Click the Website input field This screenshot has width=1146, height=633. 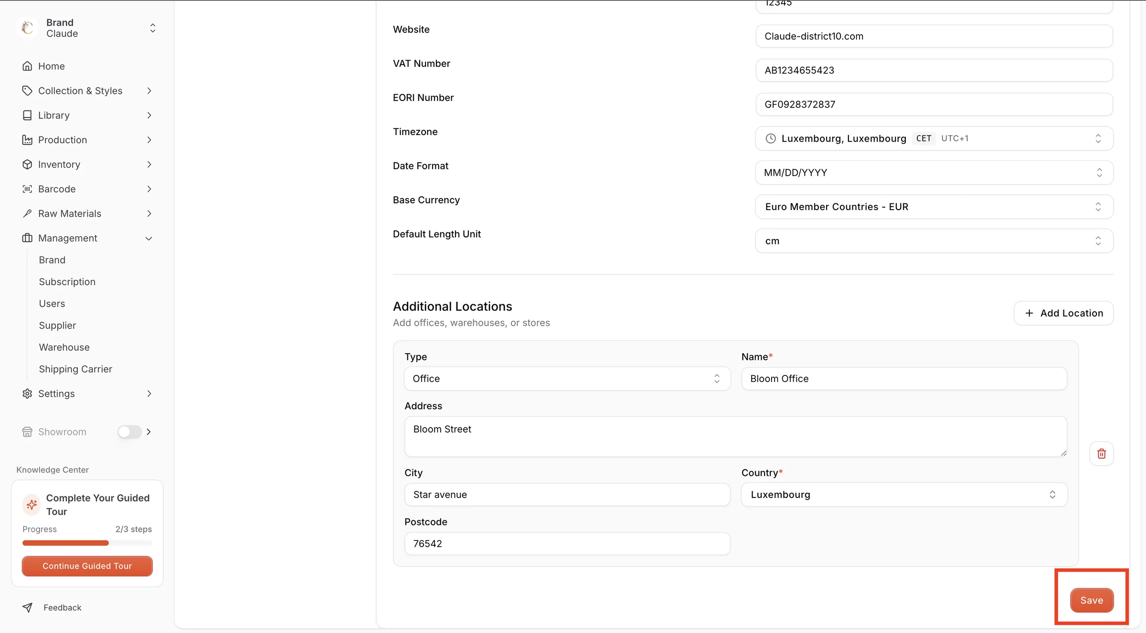934,36
